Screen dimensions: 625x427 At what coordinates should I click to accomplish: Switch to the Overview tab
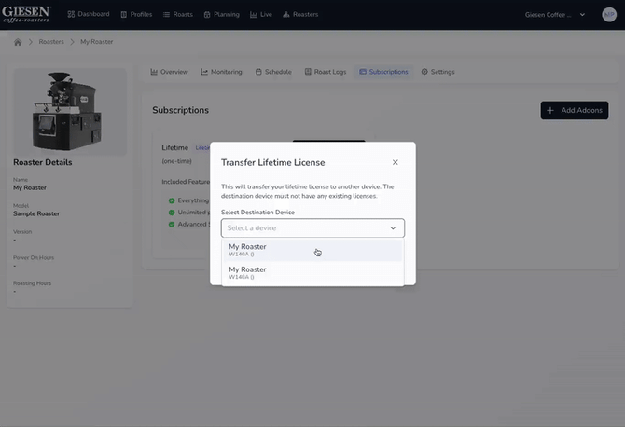point(169,72)
